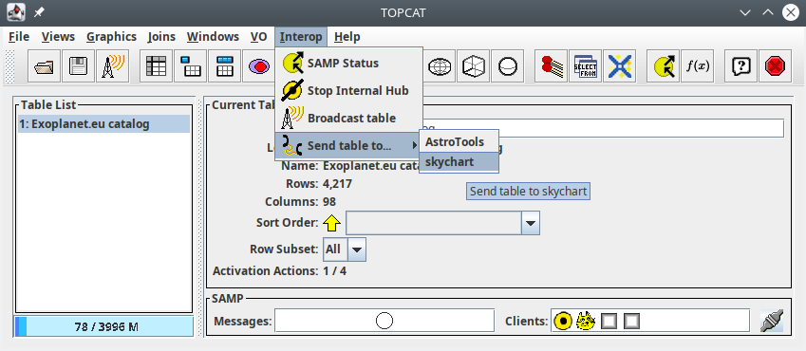Click the pin window icon in title bar
Image resolution: width=806 pixels, height=351 pixels.
click(x=39, y=12)
